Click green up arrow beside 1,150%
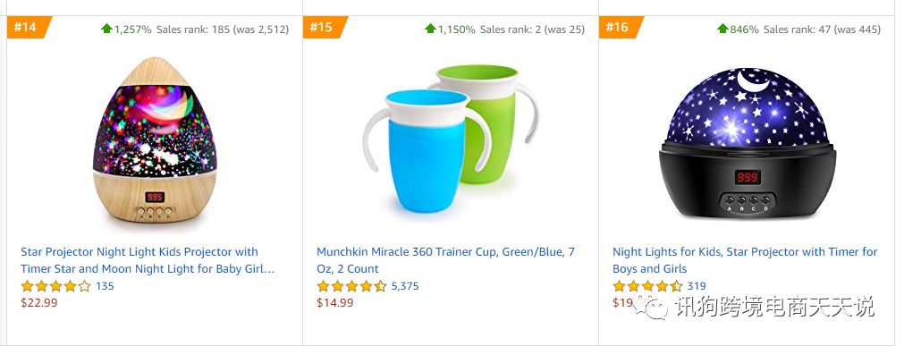This screenshot has height=346, width=904. (x=430, y=29)
